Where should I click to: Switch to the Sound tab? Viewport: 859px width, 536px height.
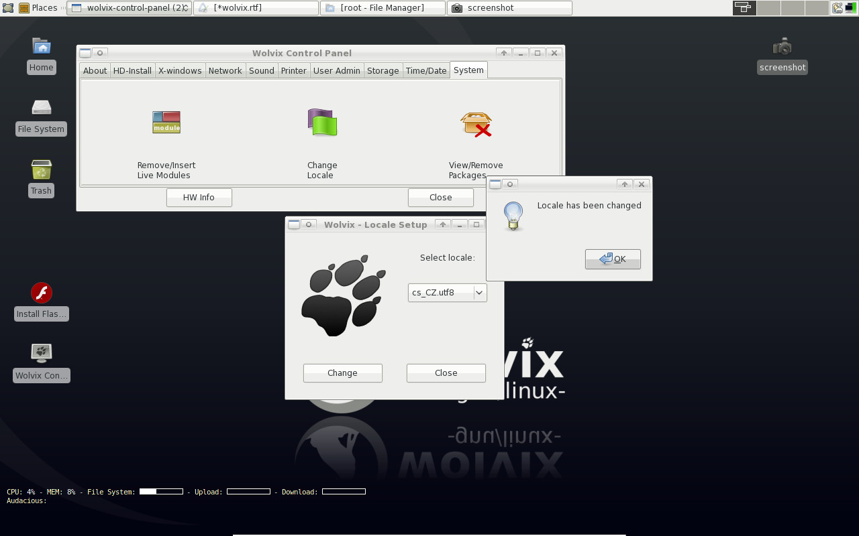(x=261, y=70)
